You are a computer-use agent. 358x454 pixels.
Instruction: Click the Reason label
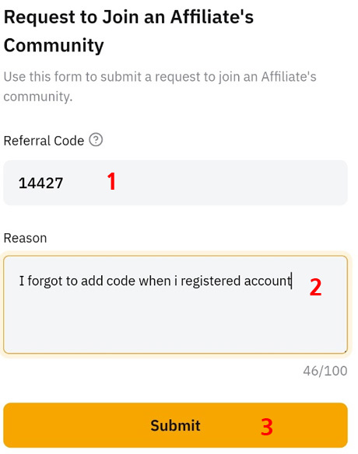(x=25, y=238)
